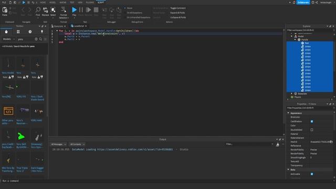Viewport: 336px width, 189px height.
Task: Select the Never break radio option
Action: 129,8
